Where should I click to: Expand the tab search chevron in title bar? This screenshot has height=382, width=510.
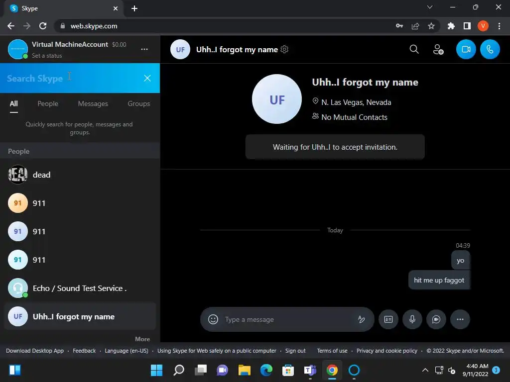(x=430, y=7)
